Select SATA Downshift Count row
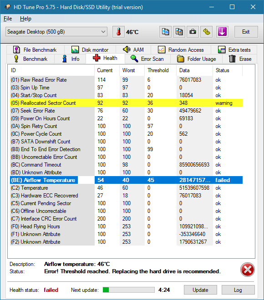Image resolution: width=264 pixels, height=300 pixels. point(126,142)
